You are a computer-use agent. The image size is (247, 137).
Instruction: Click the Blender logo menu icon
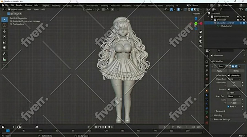click(x=3, y=5)
